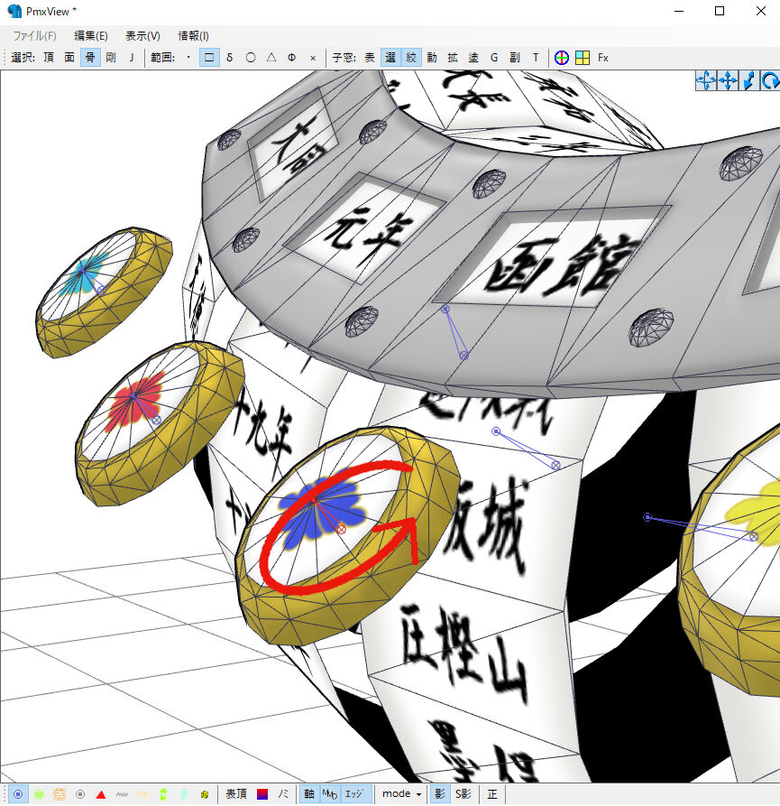Toggle pale yellow lines display icon
Image resolution: width=780 pixels, height=806 pixels.
[x=142, y=794]
